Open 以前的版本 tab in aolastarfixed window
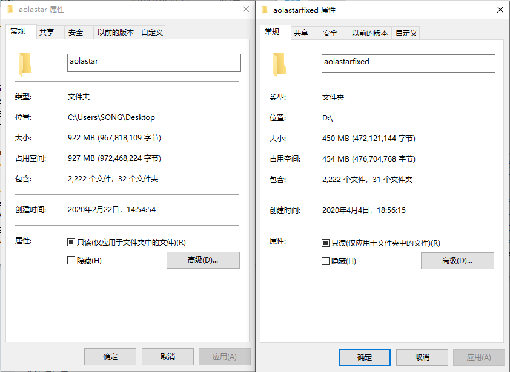The image size is (510, 372). [x=370, y=33]
